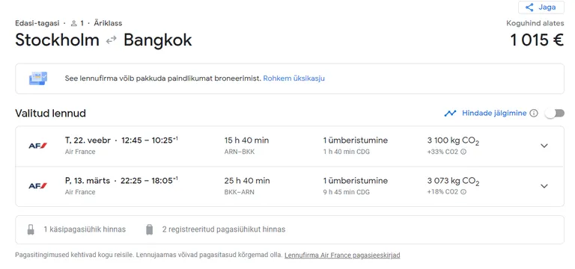Click the flexible booking ticket icon
Image resolution: width=575 pixels, height=269 pixels.
click(x=38, y=78)
